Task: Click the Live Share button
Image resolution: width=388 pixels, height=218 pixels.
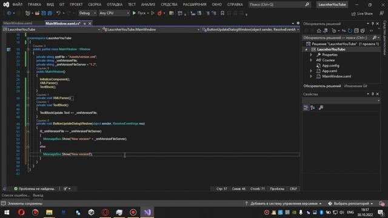Action: [x=362, y=13]
